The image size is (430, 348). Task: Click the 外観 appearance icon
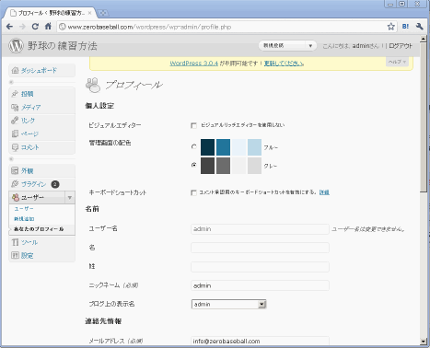point(15,170)
